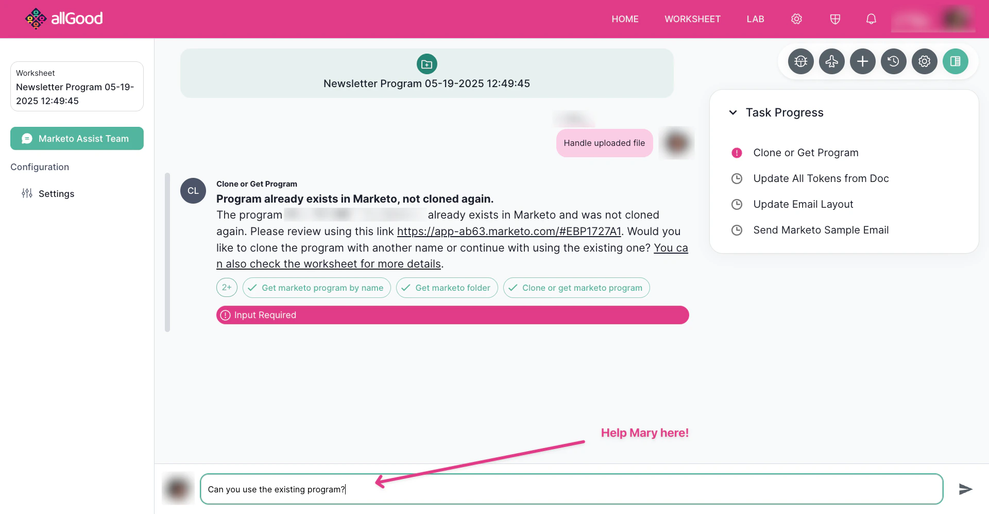Select the Update Email Layout task
This screenshot has height=514, width=989.
[x=803, y=204]
